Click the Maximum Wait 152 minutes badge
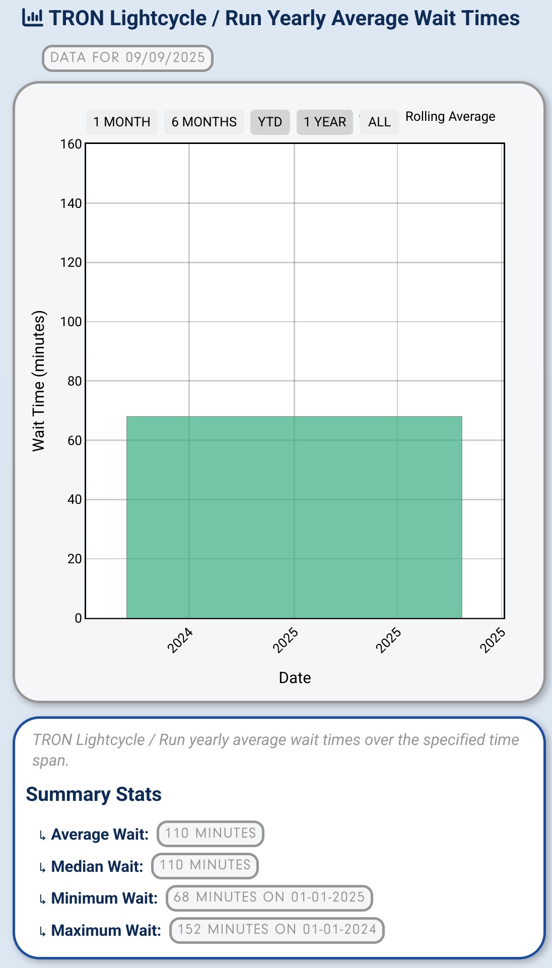Screen dimensions: 552x968 pos(277,929)
